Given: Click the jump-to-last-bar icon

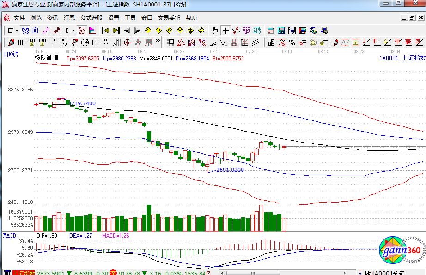Looking at the screenshot, I should [116, 30].
